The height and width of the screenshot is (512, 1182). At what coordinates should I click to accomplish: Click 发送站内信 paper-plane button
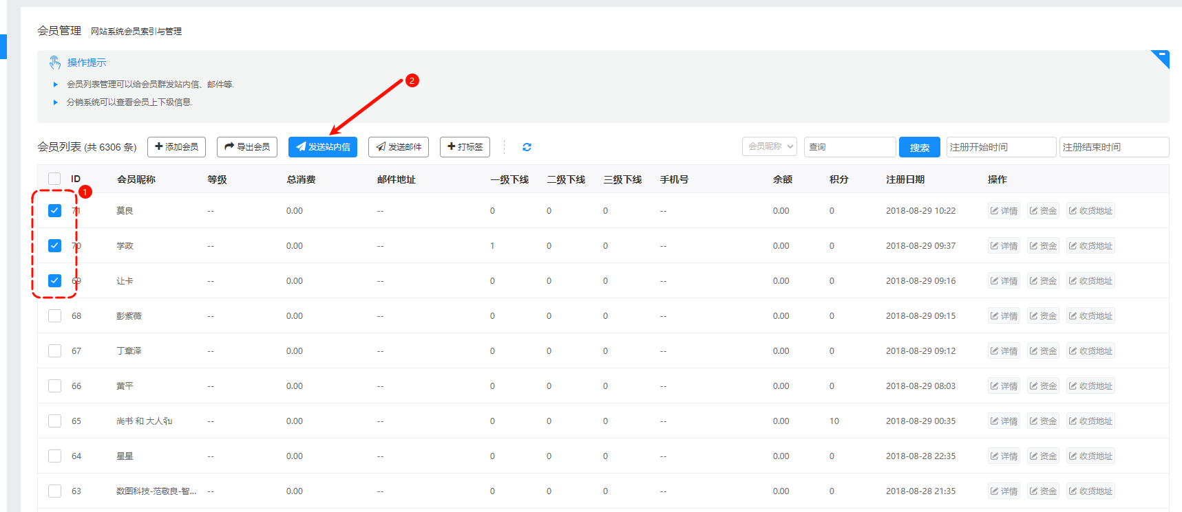point(323,147)
